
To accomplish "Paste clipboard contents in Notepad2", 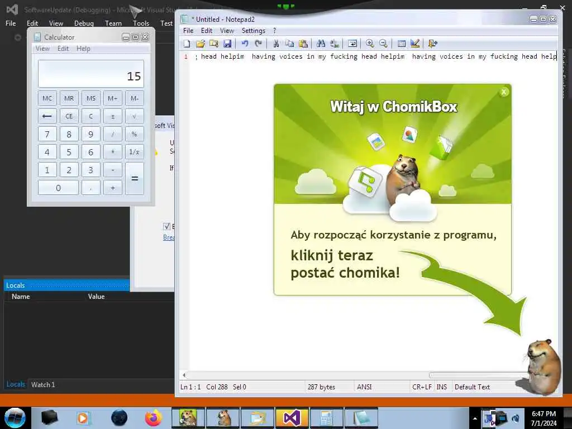I will 303,44.
